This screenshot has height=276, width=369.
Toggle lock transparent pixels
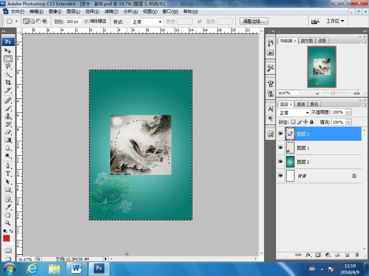(x=293, y=122)
